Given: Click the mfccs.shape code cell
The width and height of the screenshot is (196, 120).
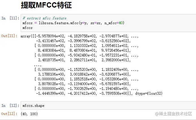Looking at the screenshot, I should 108,105.
